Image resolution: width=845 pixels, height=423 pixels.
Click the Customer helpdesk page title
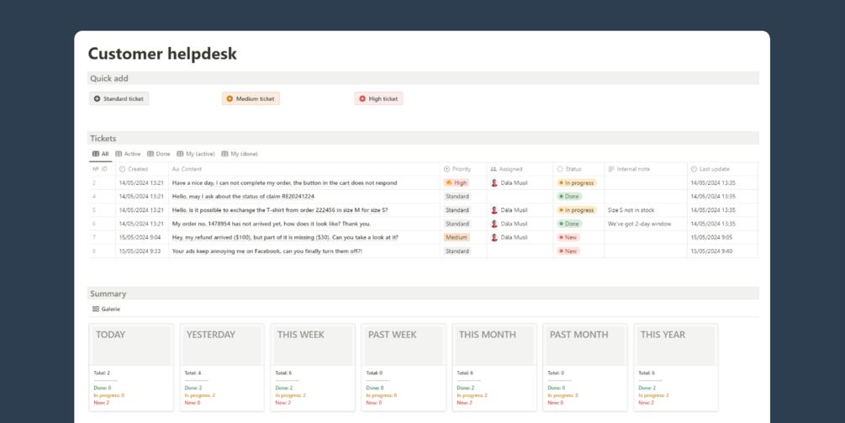tap(162, 54)
